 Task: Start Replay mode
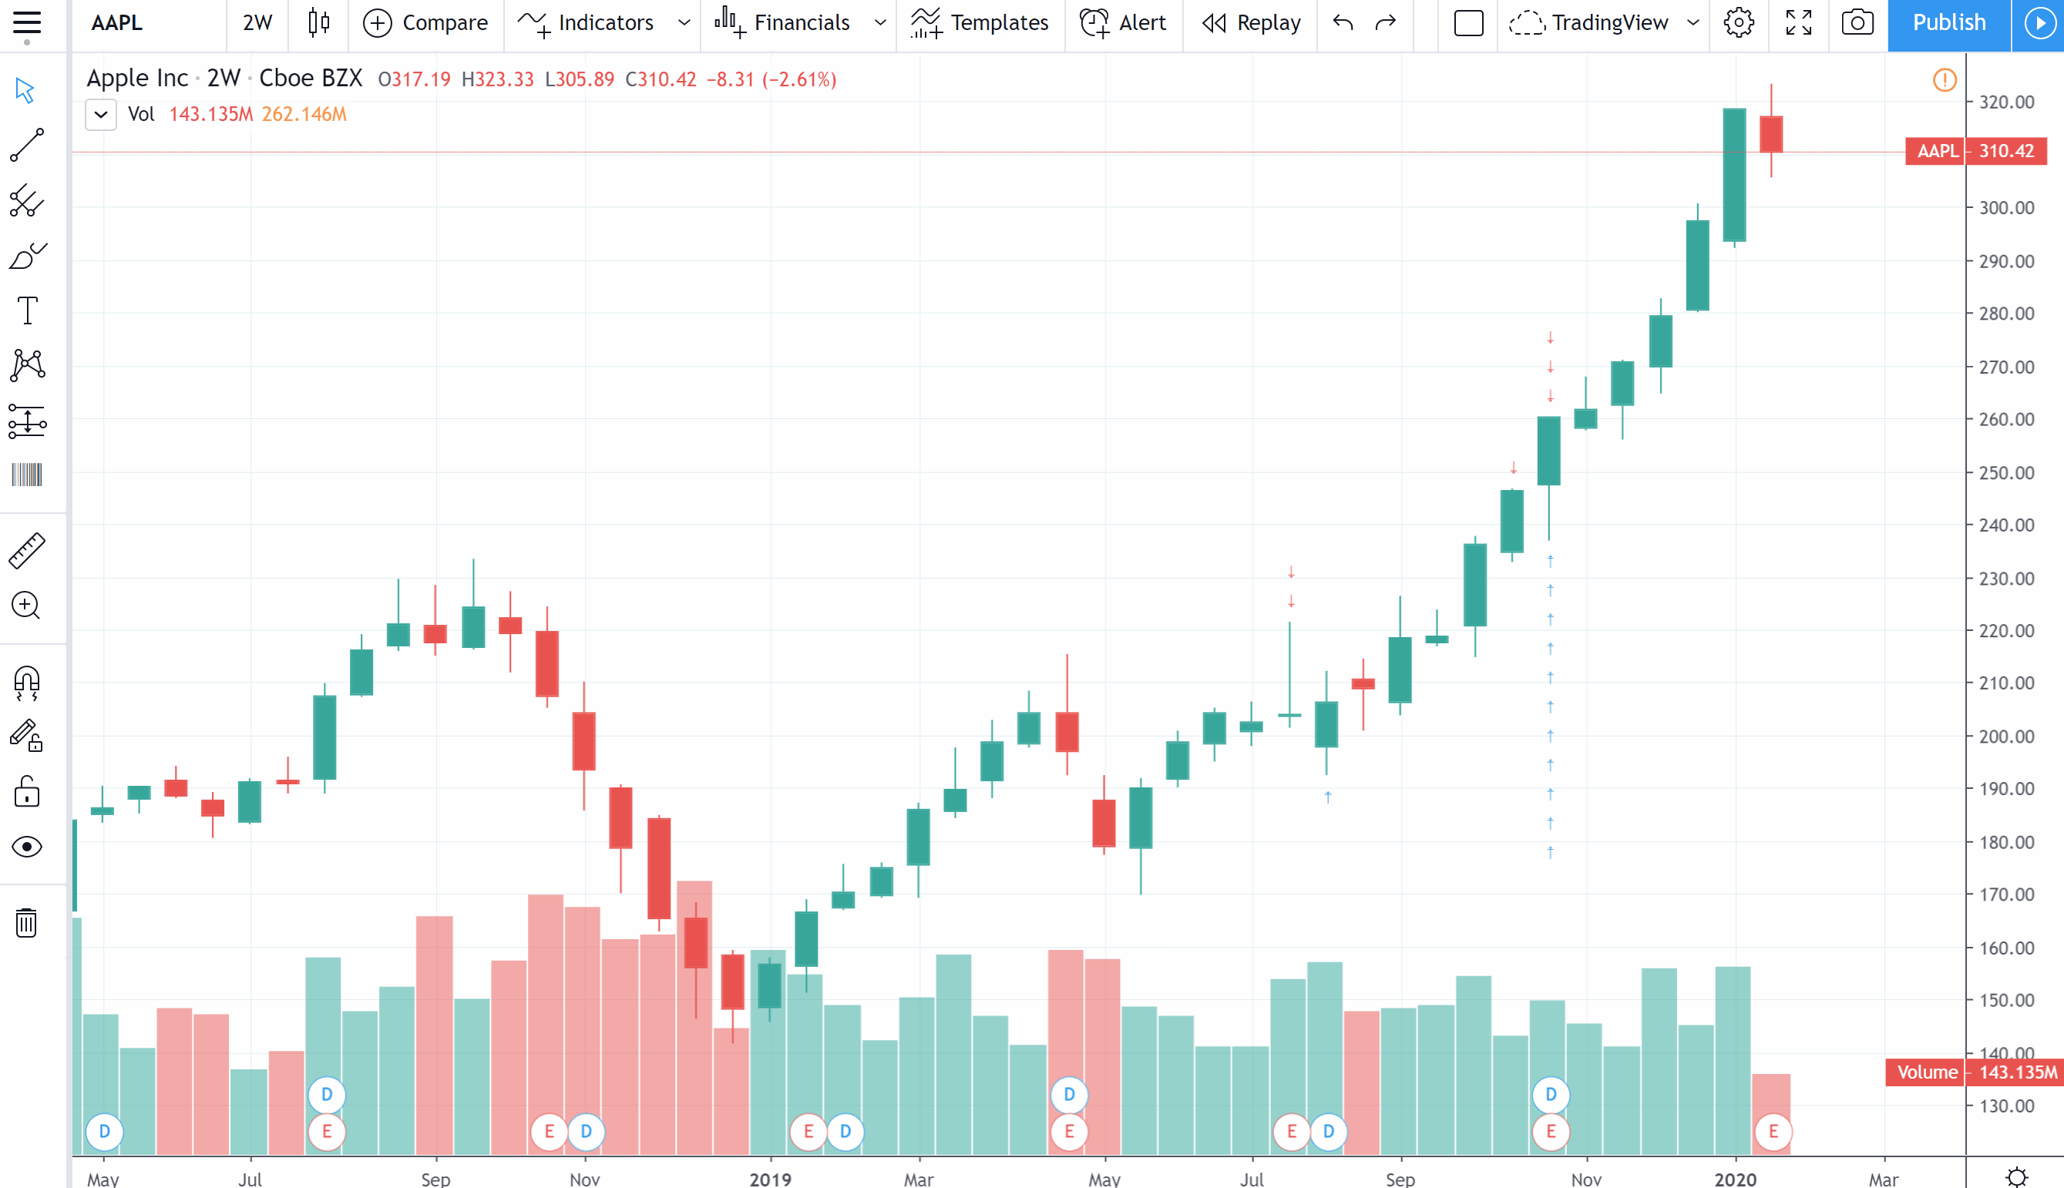[x=1250, y=23]
